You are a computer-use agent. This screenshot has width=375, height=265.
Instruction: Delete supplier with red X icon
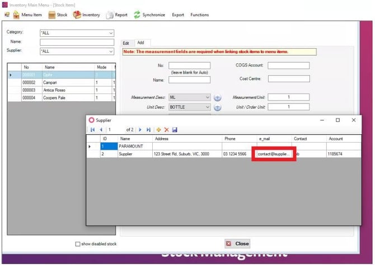166,130
